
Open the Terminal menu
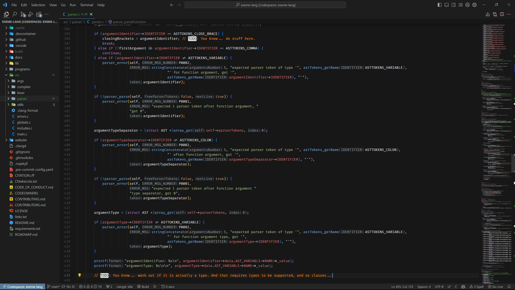tap(86, 5)
